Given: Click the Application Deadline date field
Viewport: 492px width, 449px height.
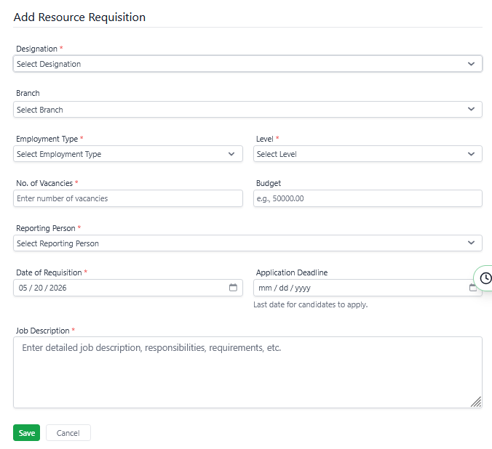Looking at the screenshot, I should [x=368, y=288].
